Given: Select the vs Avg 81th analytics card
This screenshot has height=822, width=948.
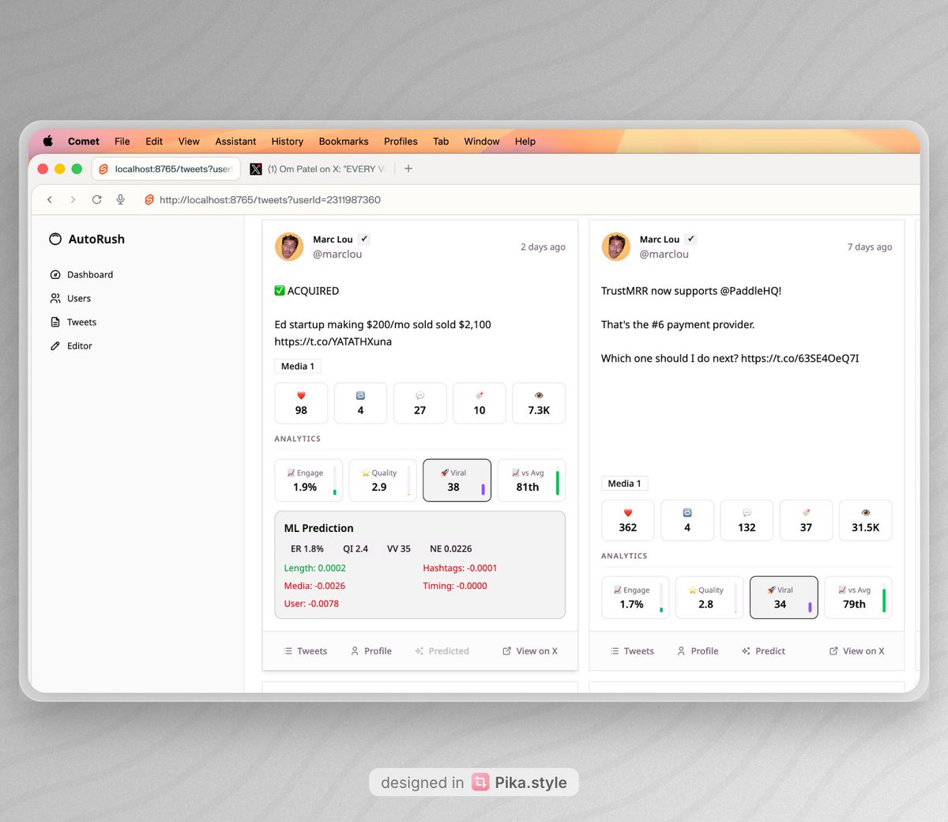Looking at the screenshot, I should (x=532, y=481).
